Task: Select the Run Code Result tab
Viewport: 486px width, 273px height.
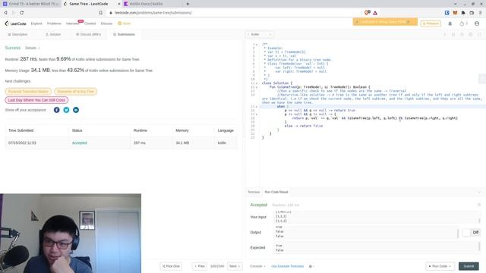Action: pyautogui.click(x=276, y=192)
